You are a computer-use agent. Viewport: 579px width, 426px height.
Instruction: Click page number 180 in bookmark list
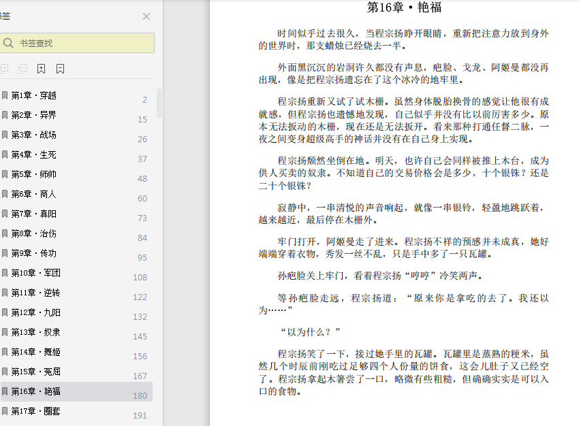pos(140,396)
